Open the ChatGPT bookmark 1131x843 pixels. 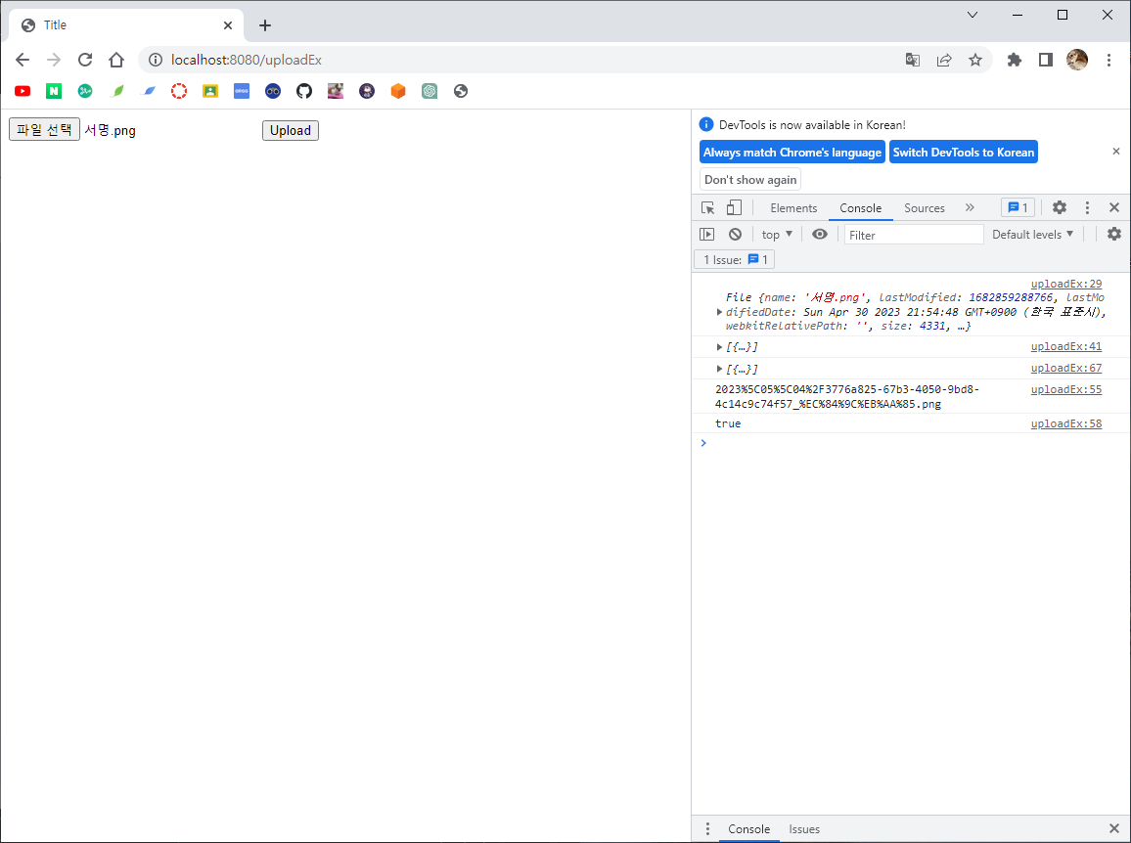(430, 91)
